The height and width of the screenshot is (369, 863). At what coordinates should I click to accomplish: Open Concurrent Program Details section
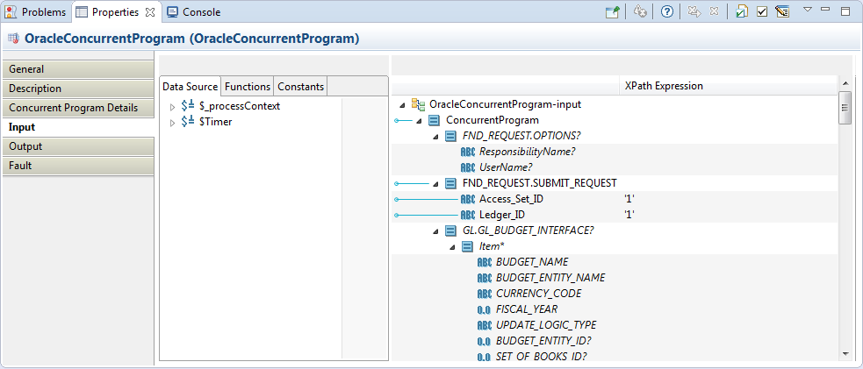pyautogui.click(x=77, y=108)
